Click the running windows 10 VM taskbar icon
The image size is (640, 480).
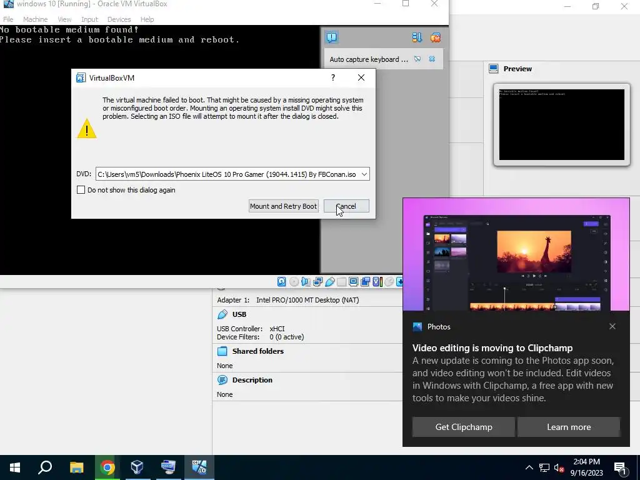[x=199, y=467]
